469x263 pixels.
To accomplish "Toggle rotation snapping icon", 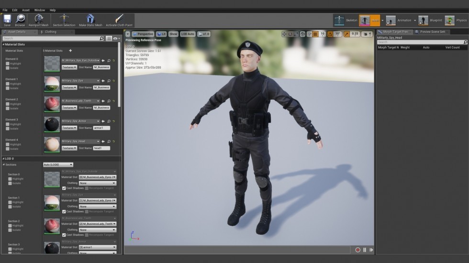I will click(330, 34).
